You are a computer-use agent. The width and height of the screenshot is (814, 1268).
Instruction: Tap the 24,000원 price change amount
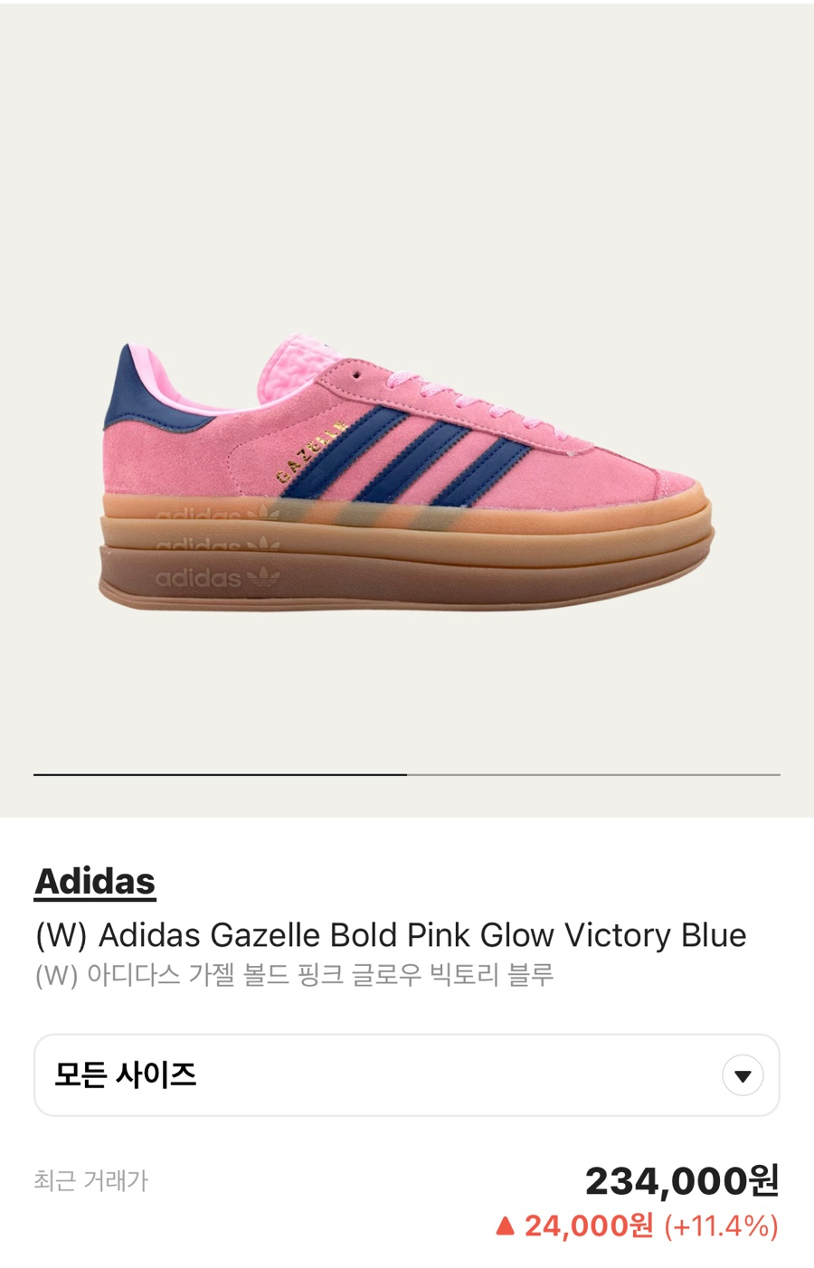588,1225
